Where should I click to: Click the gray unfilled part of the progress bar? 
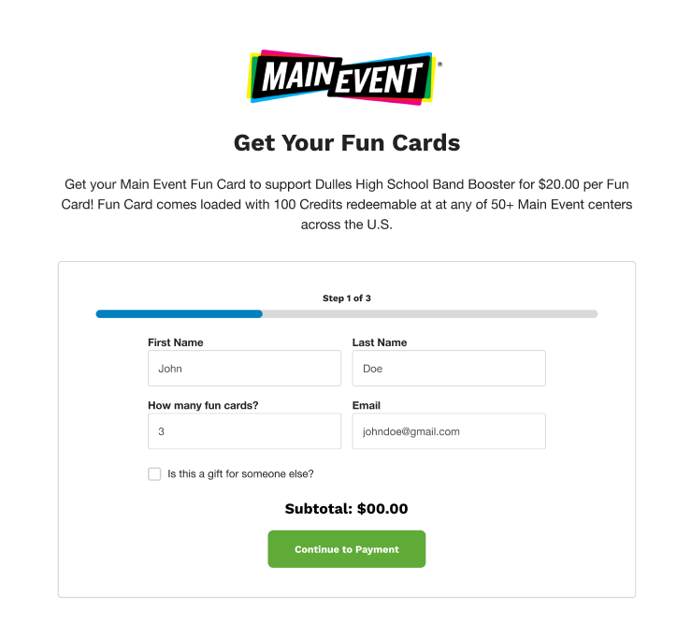coord(430,314)
